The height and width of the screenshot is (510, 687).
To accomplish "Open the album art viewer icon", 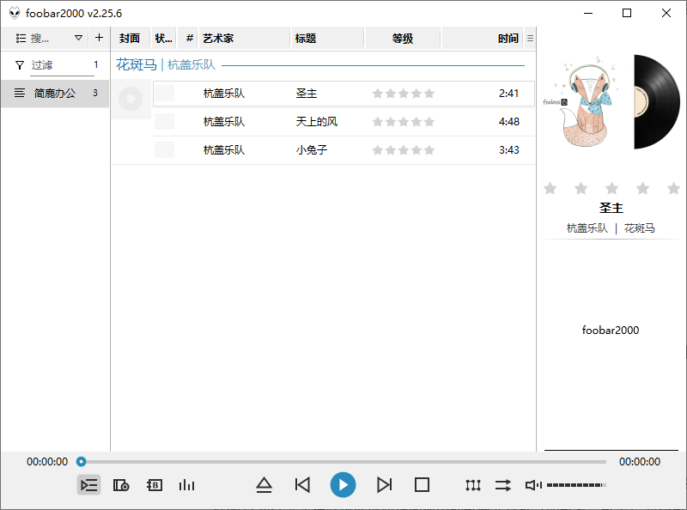I will coord(121,485).
